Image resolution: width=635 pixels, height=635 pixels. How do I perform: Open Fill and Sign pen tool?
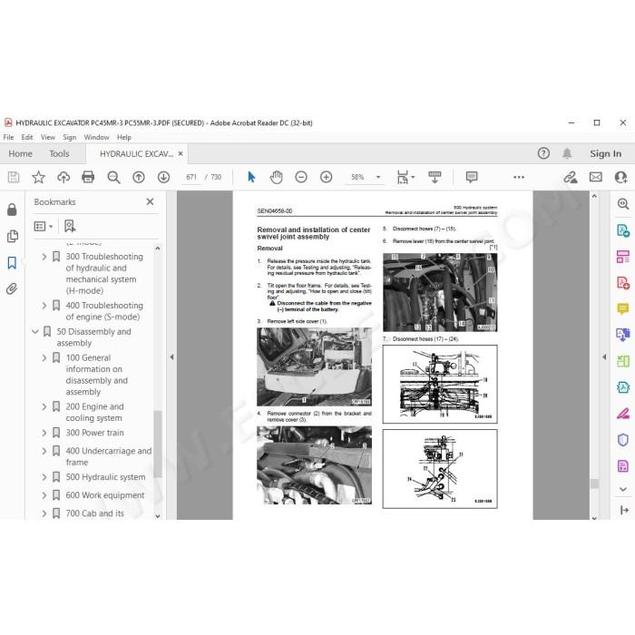coord(623,414)
